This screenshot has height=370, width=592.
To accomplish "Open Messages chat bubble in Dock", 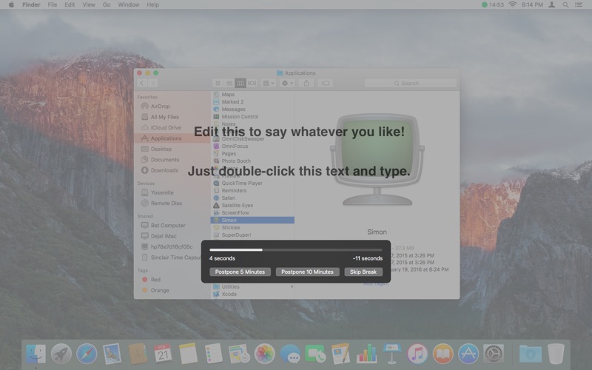I will tap(290, 354).
